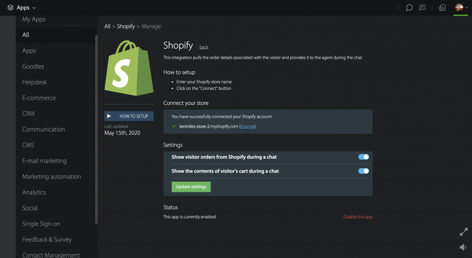Click the documents icon in top bar
Viewport: 472px width, 258px height.
(x=442, y=8)
